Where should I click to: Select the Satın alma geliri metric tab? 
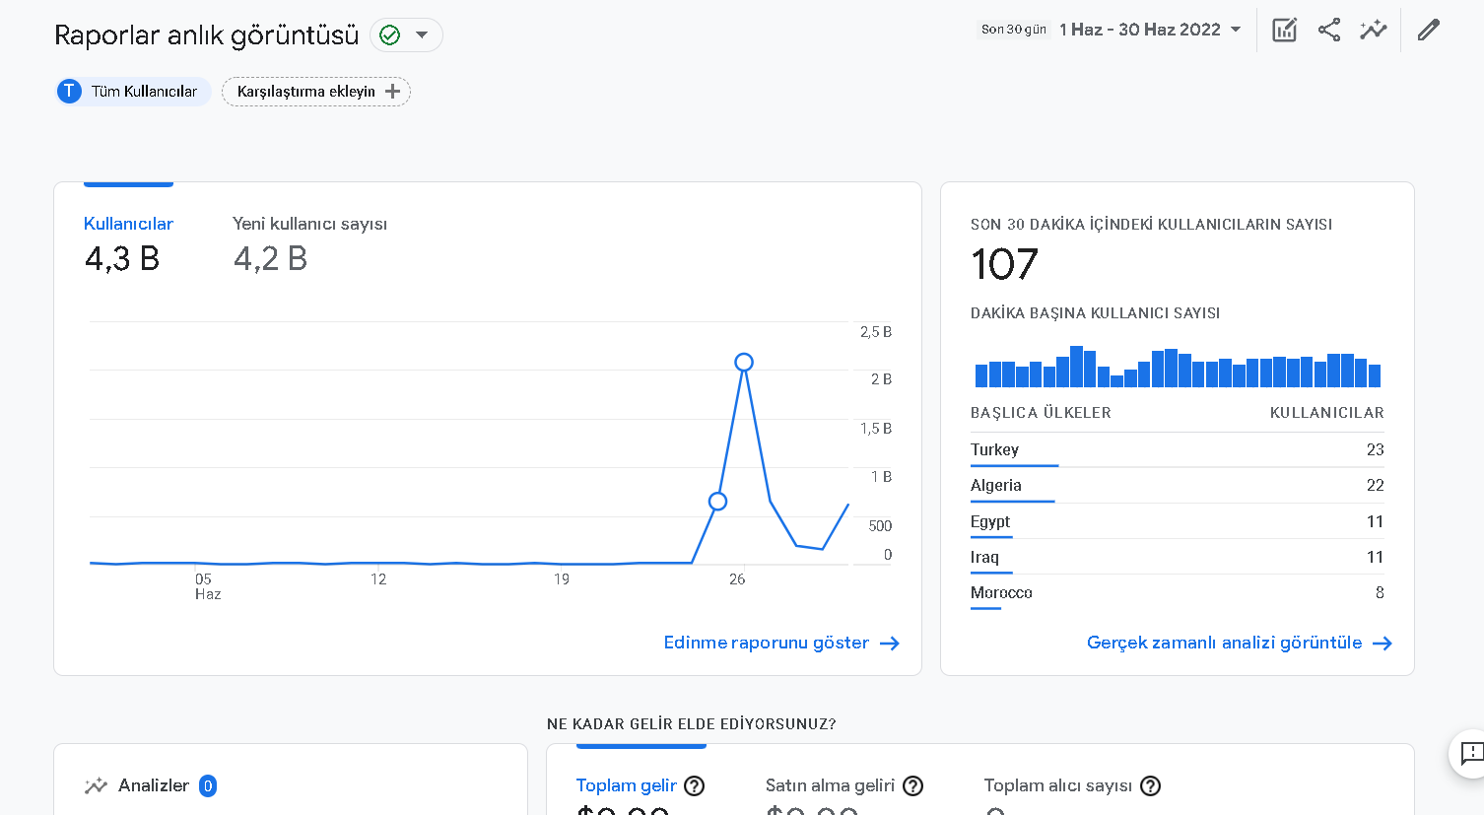tap(830, 785)
